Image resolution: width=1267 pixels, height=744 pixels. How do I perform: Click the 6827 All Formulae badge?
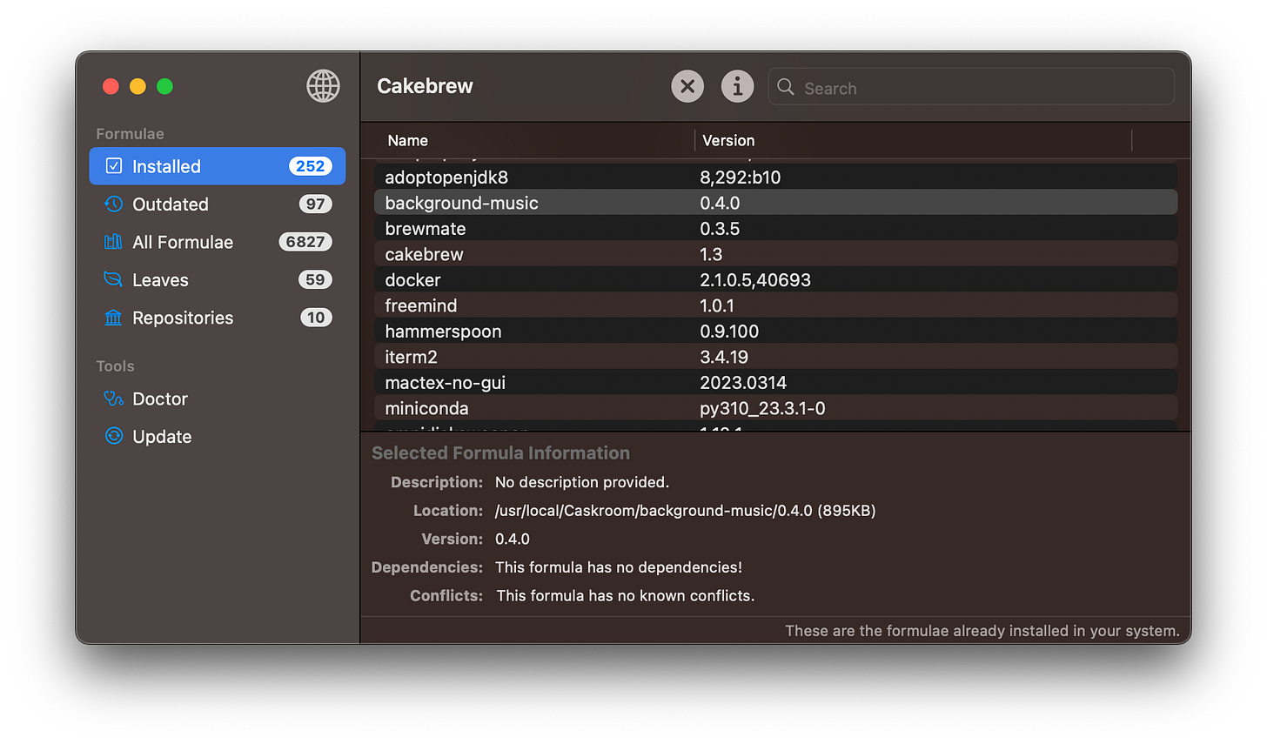(x=305, y=242)
